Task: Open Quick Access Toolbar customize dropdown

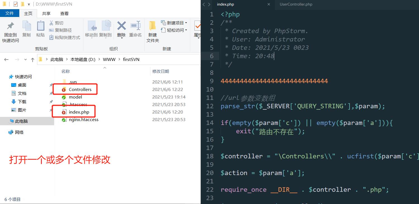Action: [x=29, y=4]
